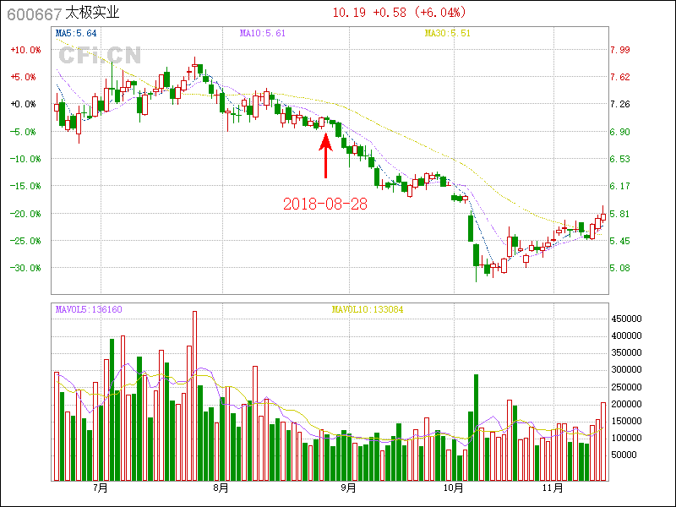Viewport: 676px width, 507px height.
Task: Click the 7.99 price axis label
Action: tap(620, 50)
